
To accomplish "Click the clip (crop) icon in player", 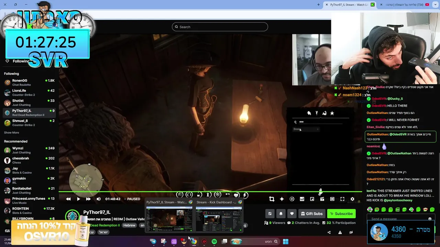I will pyautogui.click(x=272, y=199).
